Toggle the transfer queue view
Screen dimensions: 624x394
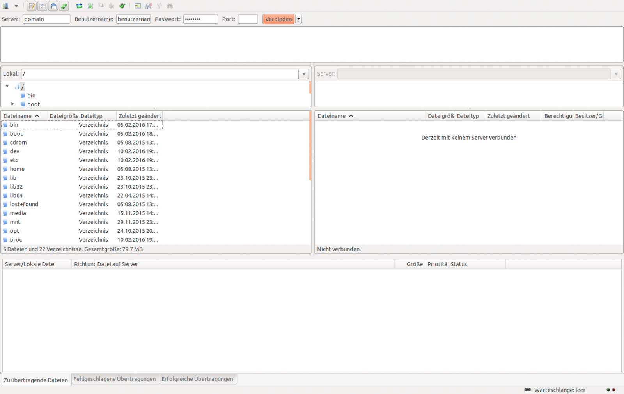coord(64,6)
